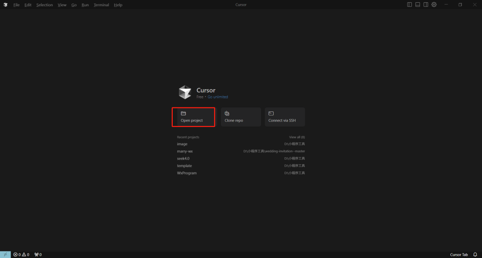Screen dimensions: 482x258
Task: Click the ports forwarded status item
Action: tap(38, 254)
